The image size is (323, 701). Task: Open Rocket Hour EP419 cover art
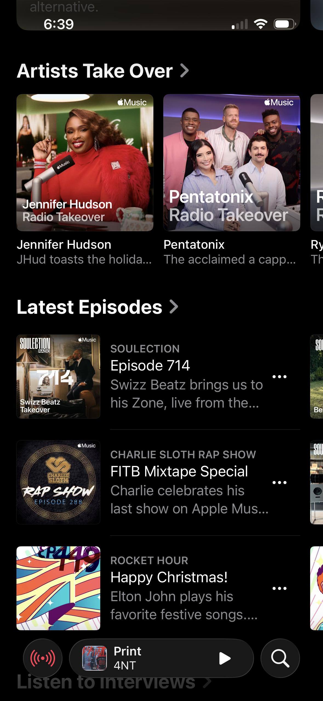58,588
